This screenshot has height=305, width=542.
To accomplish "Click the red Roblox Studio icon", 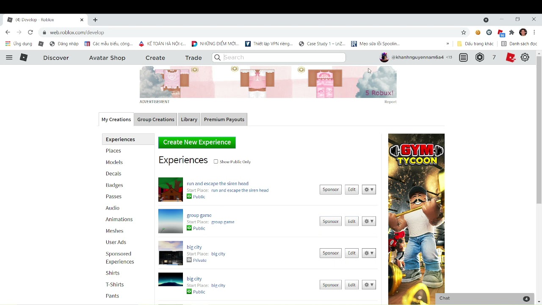I will (511, 58).
